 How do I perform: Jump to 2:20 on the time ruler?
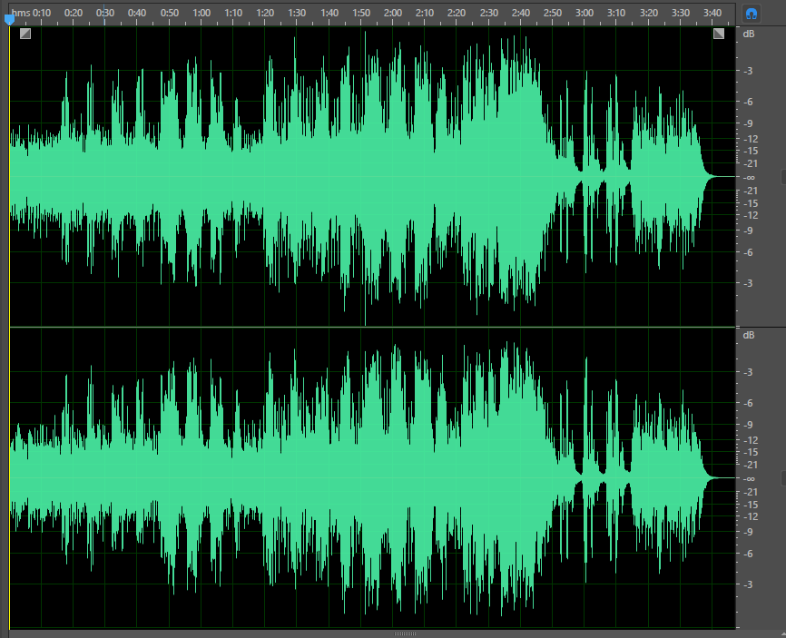[x=457, y=13]
